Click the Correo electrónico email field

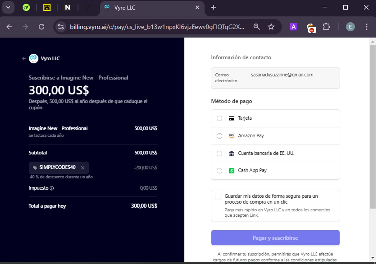pyautogui.click(x=275, y=78)
